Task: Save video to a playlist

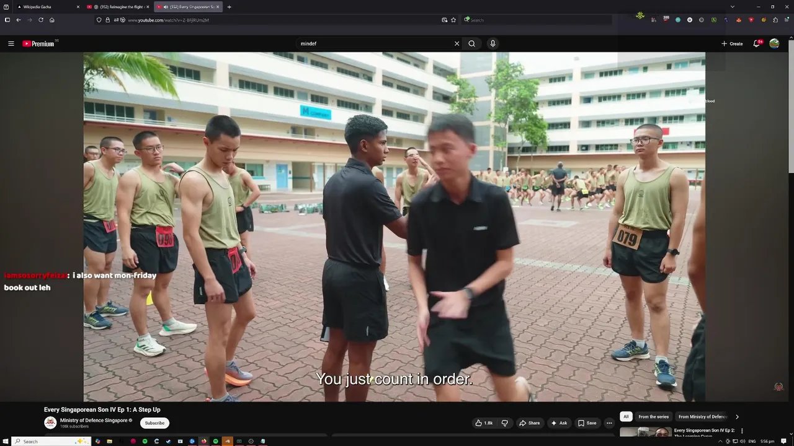Action: [587, 423]
